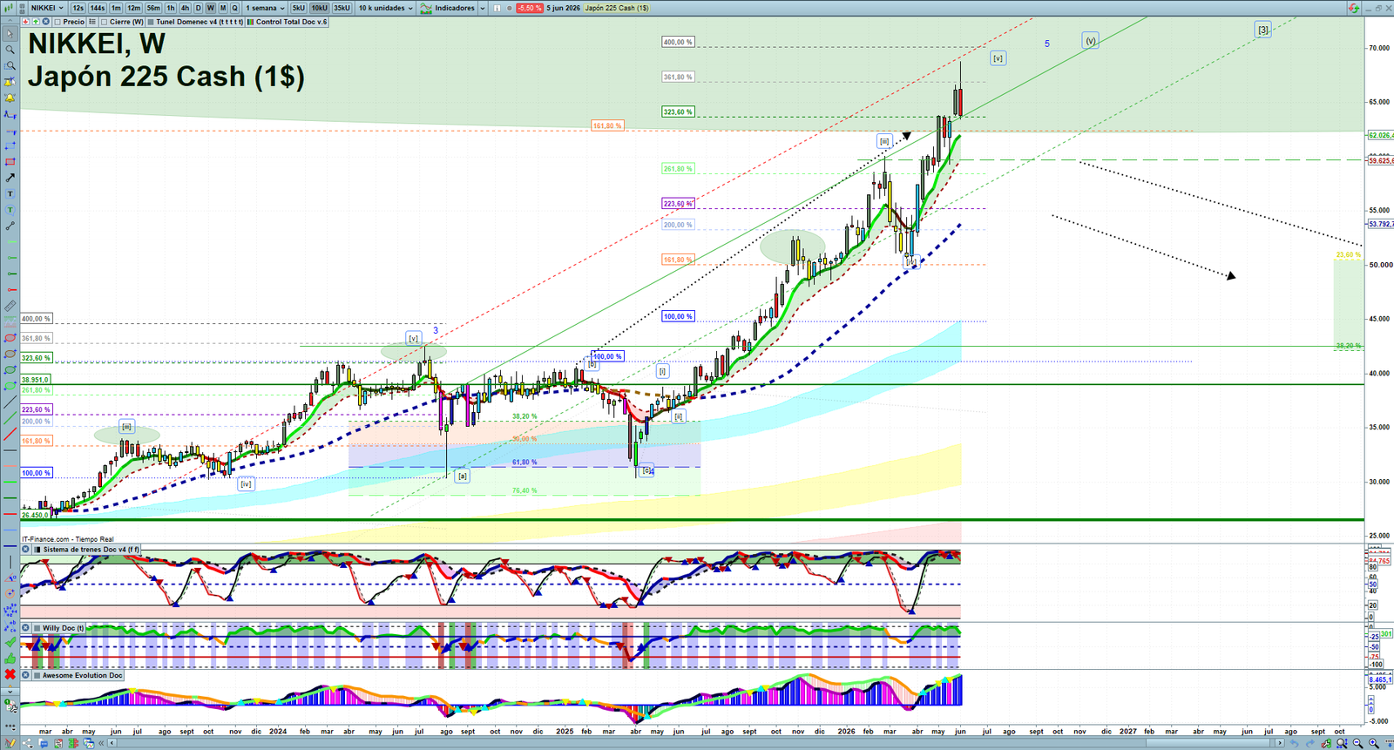Switch to the 1h timeframe

[171, 8]
